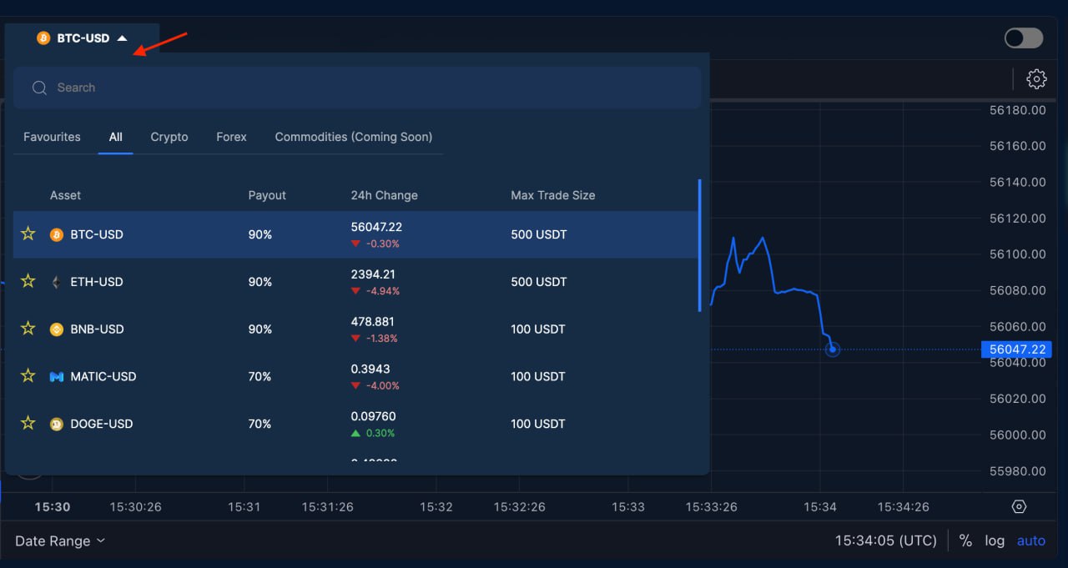This screenshot has height=568, width=1068.
Task: Enable log scale on the chart
Action: coord(995,540)
